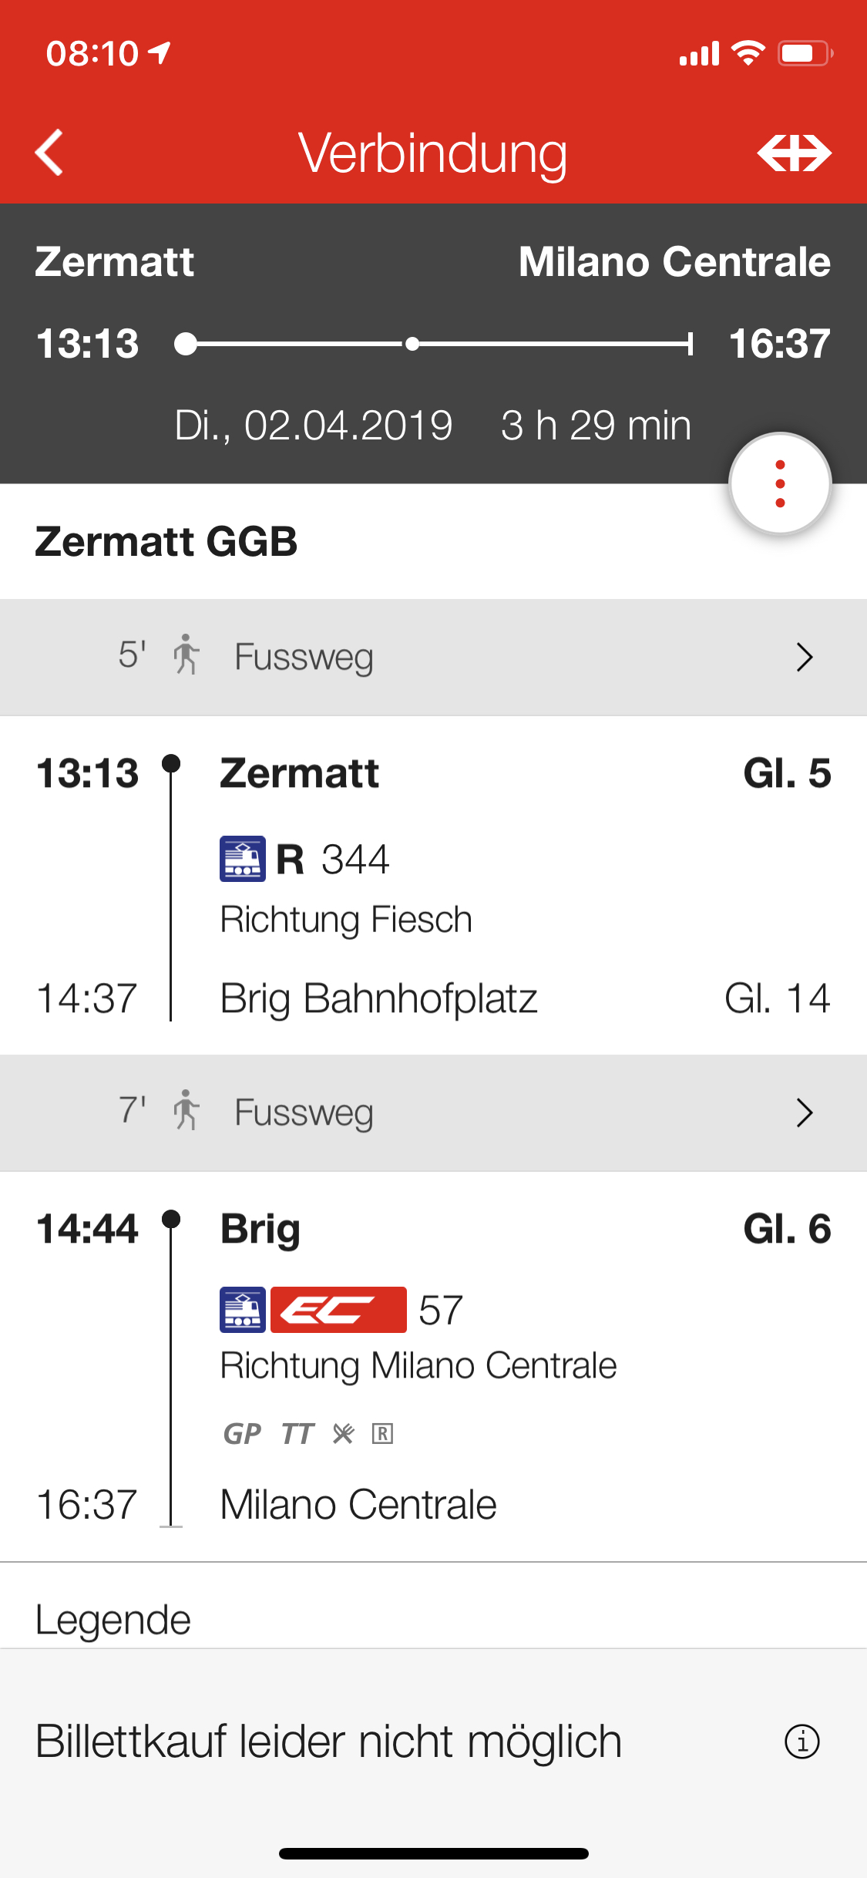Image resolution: width=867 pixels, height=1878 pixels.
Task: Tap Brig Bahnhofplatz arrival stop
Action: tap(378, 998)
